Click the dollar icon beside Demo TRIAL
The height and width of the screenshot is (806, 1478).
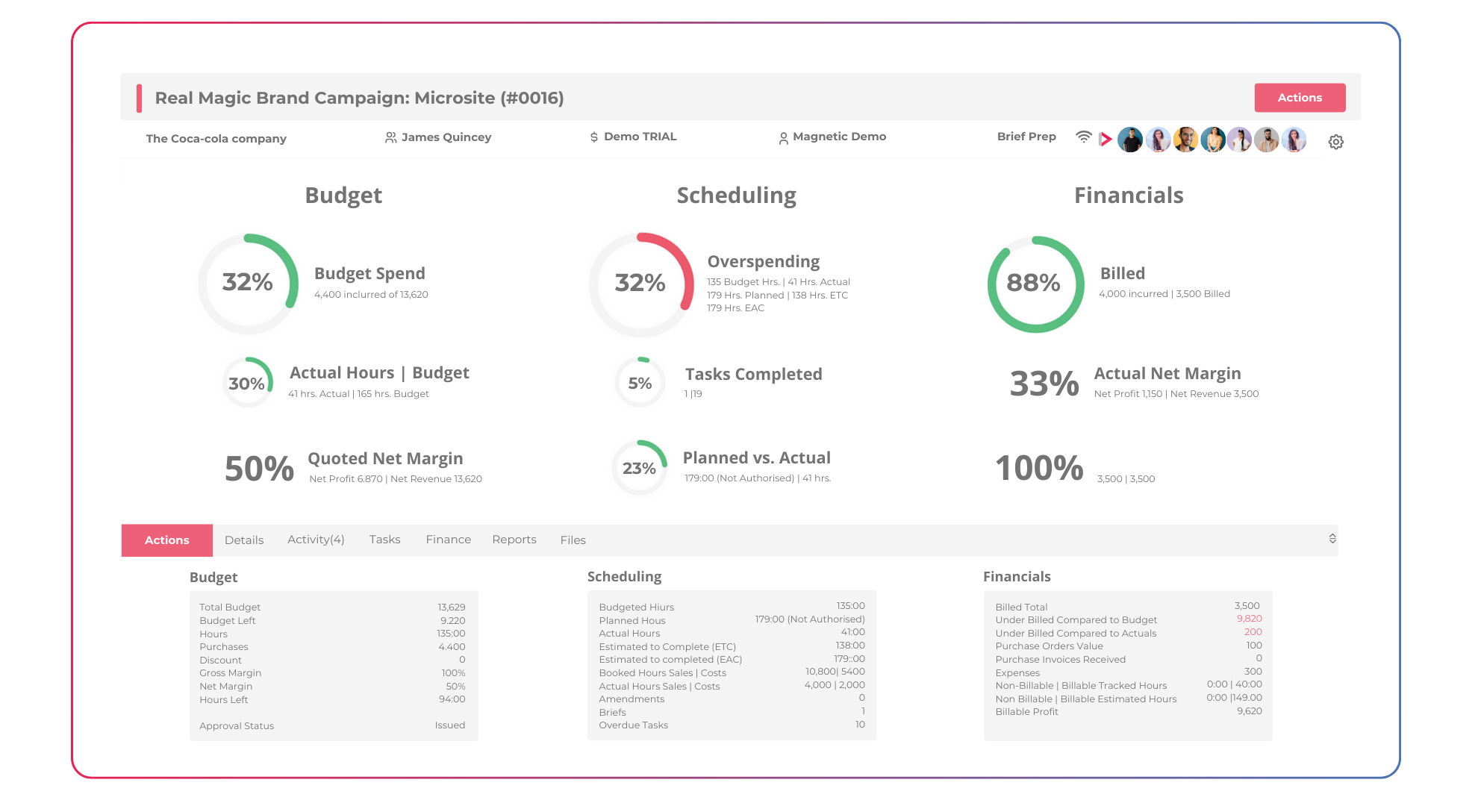(594, 137)
